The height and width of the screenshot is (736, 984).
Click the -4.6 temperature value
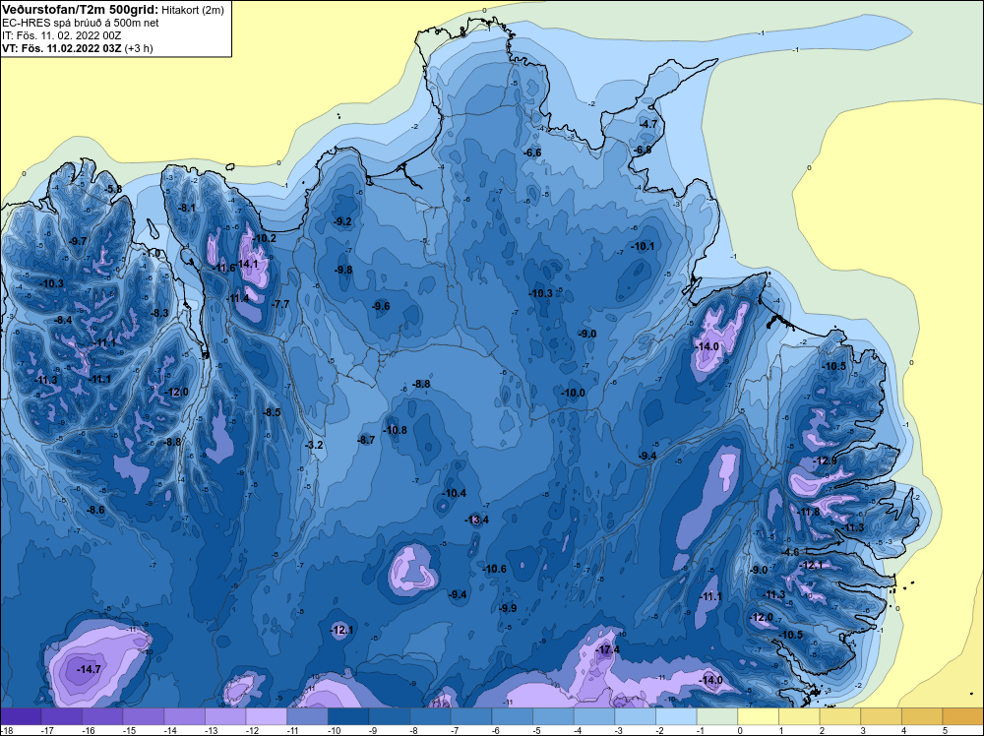[790, 552]
